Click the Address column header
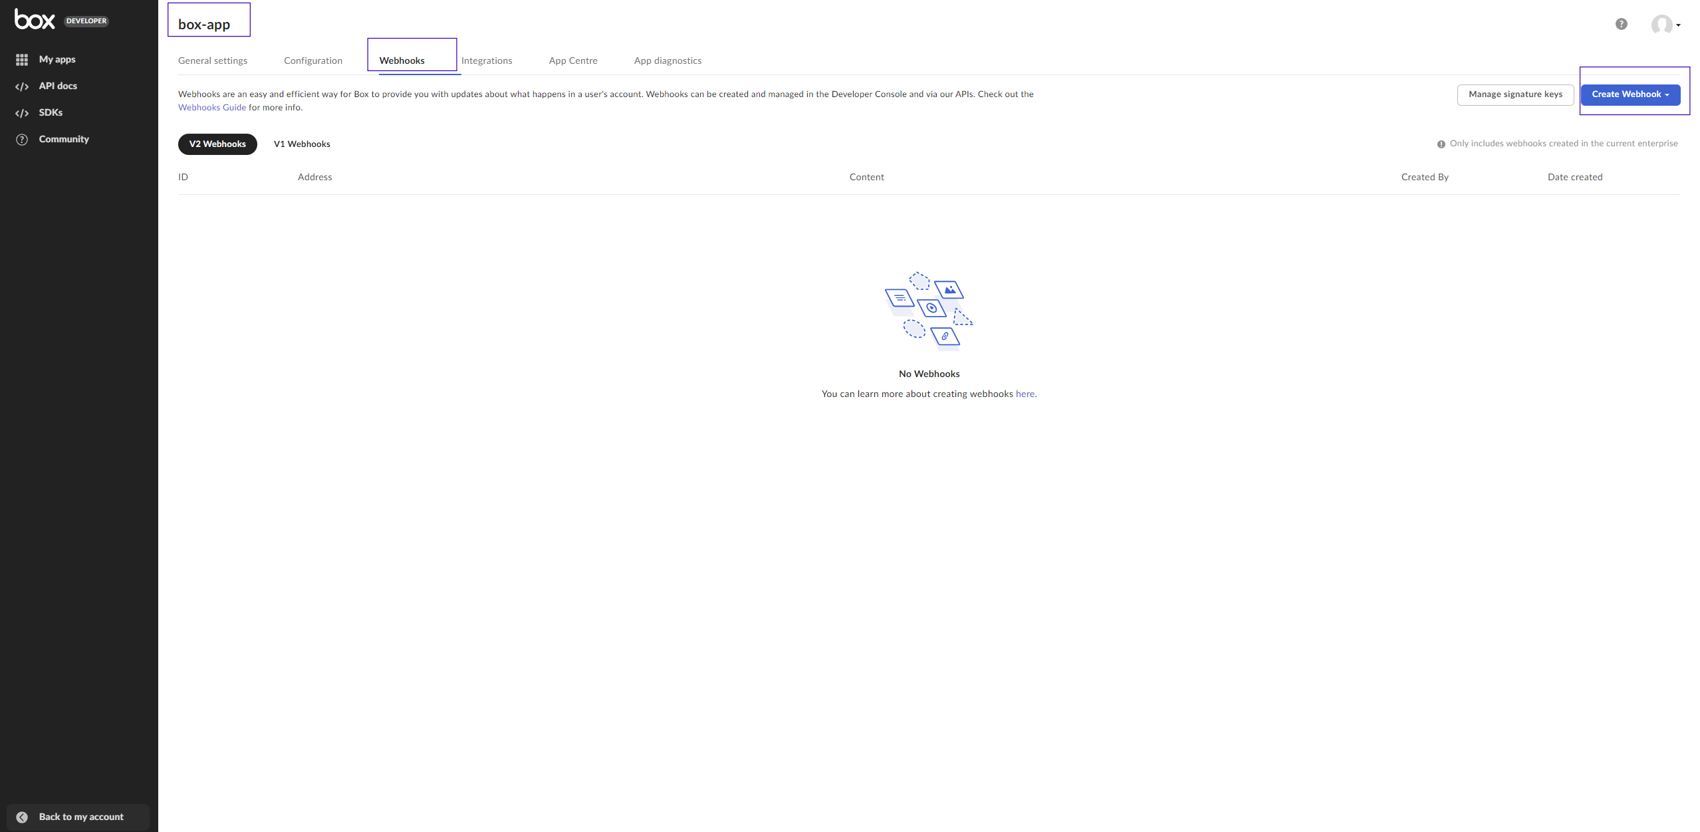Viewport: 1700px width, 832px height. [x=314, y=177]
